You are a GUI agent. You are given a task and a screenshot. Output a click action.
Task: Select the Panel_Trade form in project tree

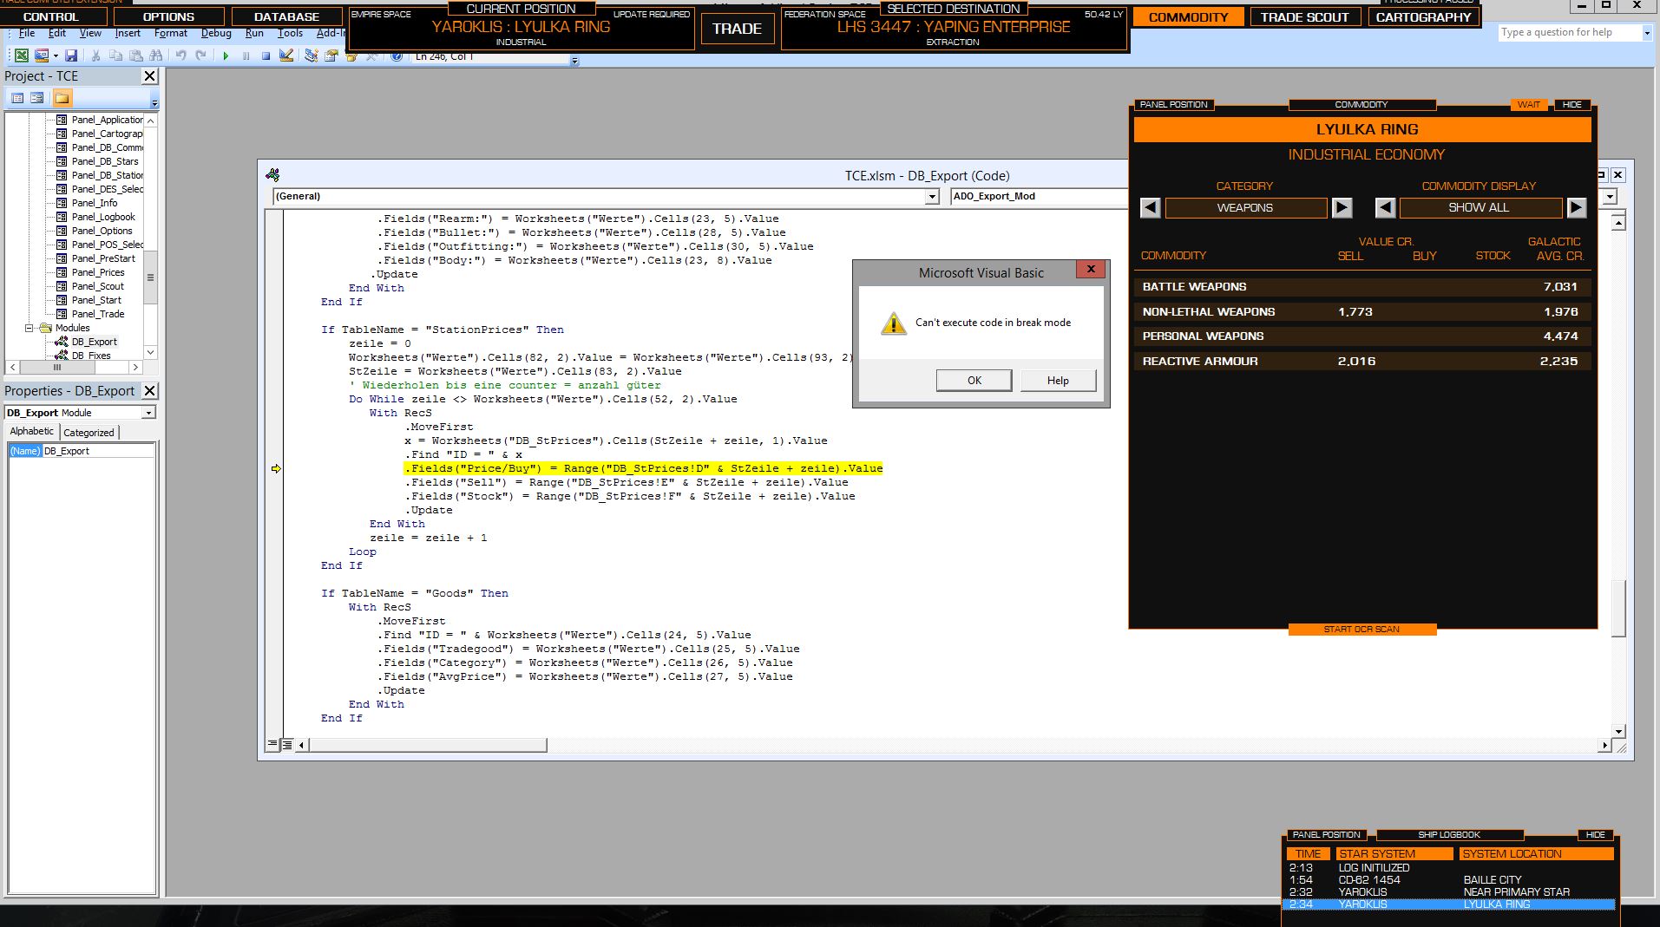point(98,314)
